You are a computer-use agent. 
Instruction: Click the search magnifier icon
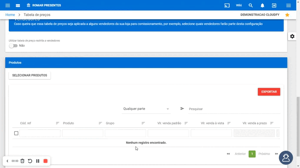click(250, 5)
